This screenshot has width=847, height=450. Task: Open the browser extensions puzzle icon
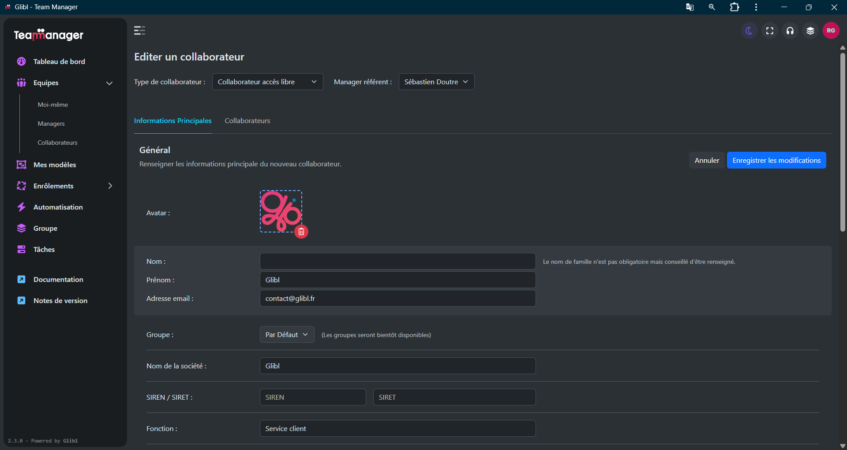(x=735, y=7)
